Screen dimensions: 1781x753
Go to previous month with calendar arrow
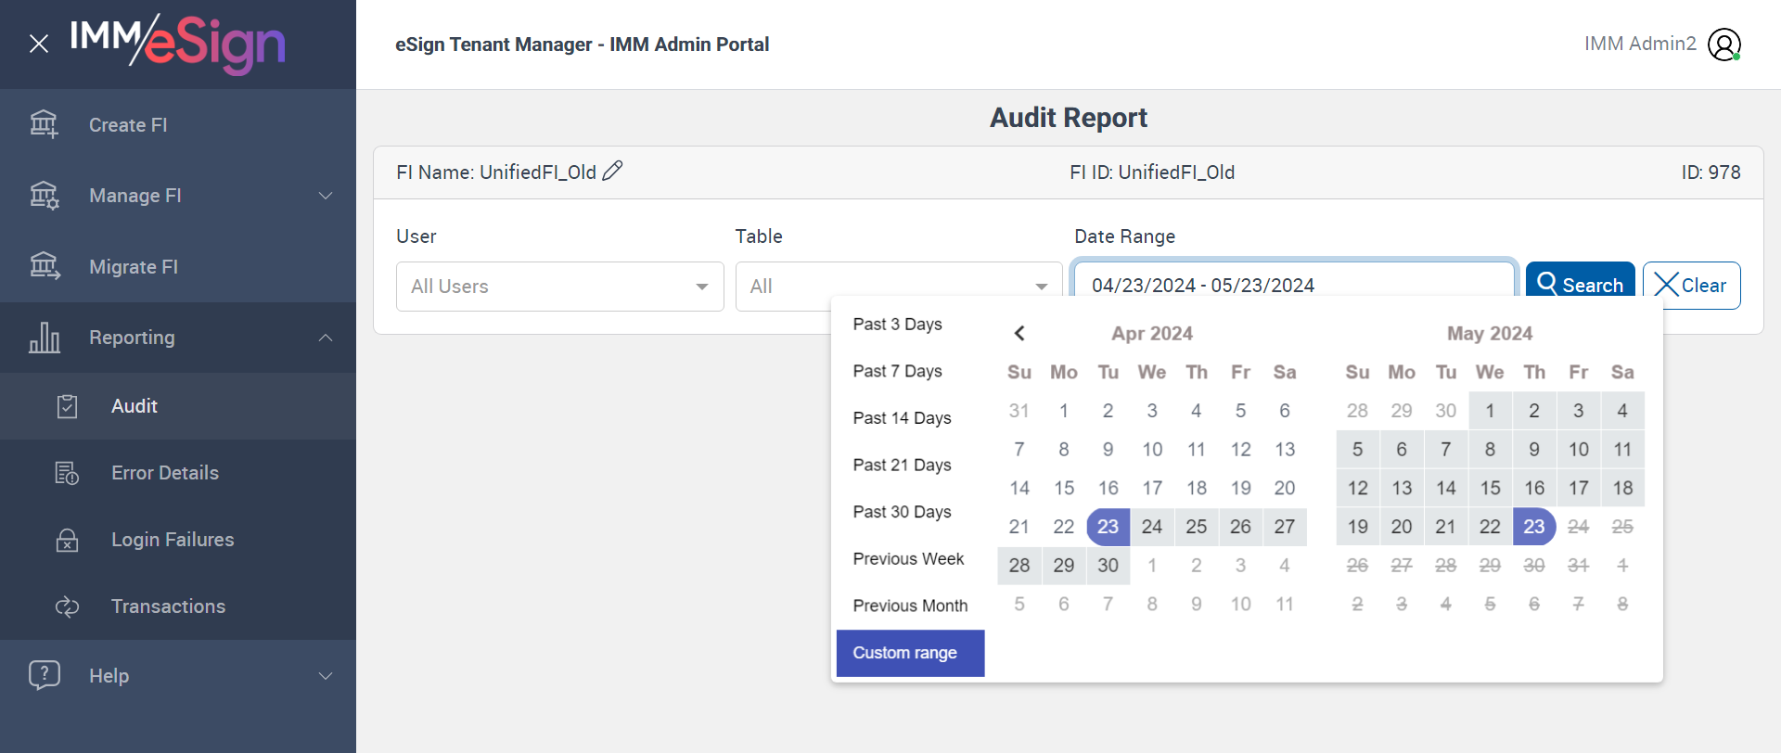coord(1019,333)
